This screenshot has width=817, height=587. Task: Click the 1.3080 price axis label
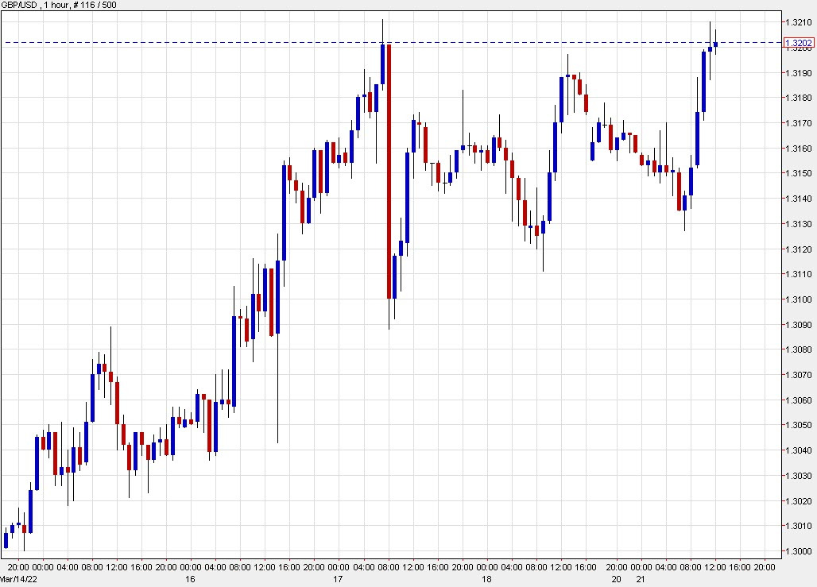coord(799,349)
